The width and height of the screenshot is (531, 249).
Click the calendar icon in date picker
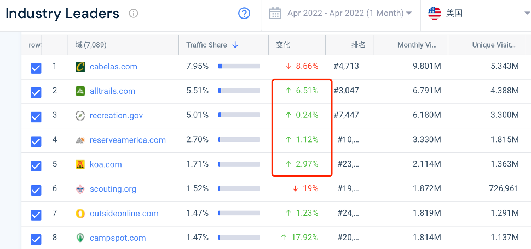[275, 14]
